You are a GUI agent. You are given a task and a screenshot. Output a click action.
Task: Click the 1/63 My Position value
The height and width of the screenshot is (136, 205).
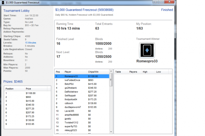(139, 28)
